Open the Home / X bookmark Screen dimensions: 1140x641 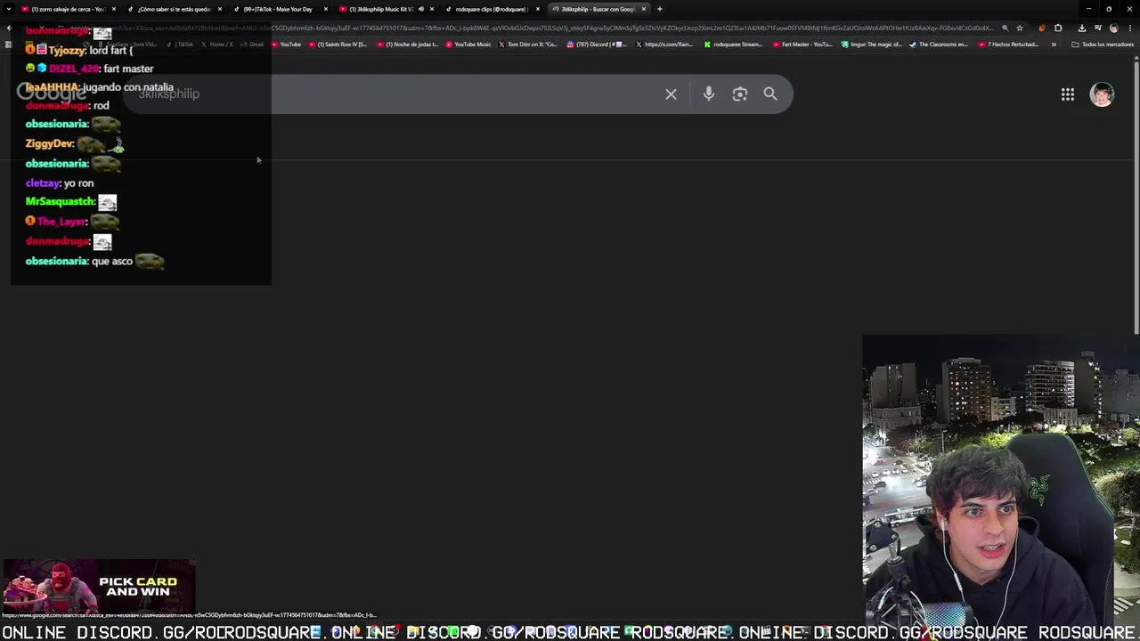pyautogui.click(x=218, y=45)
